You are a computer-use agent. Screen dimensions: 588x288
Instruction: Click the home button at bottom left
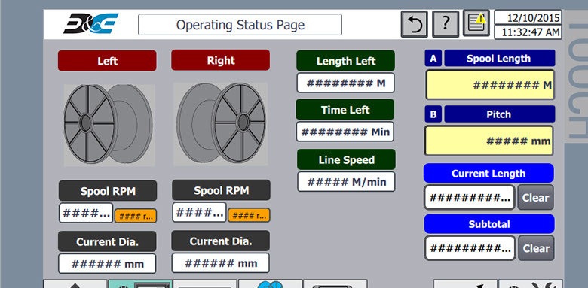pos(75,284)
